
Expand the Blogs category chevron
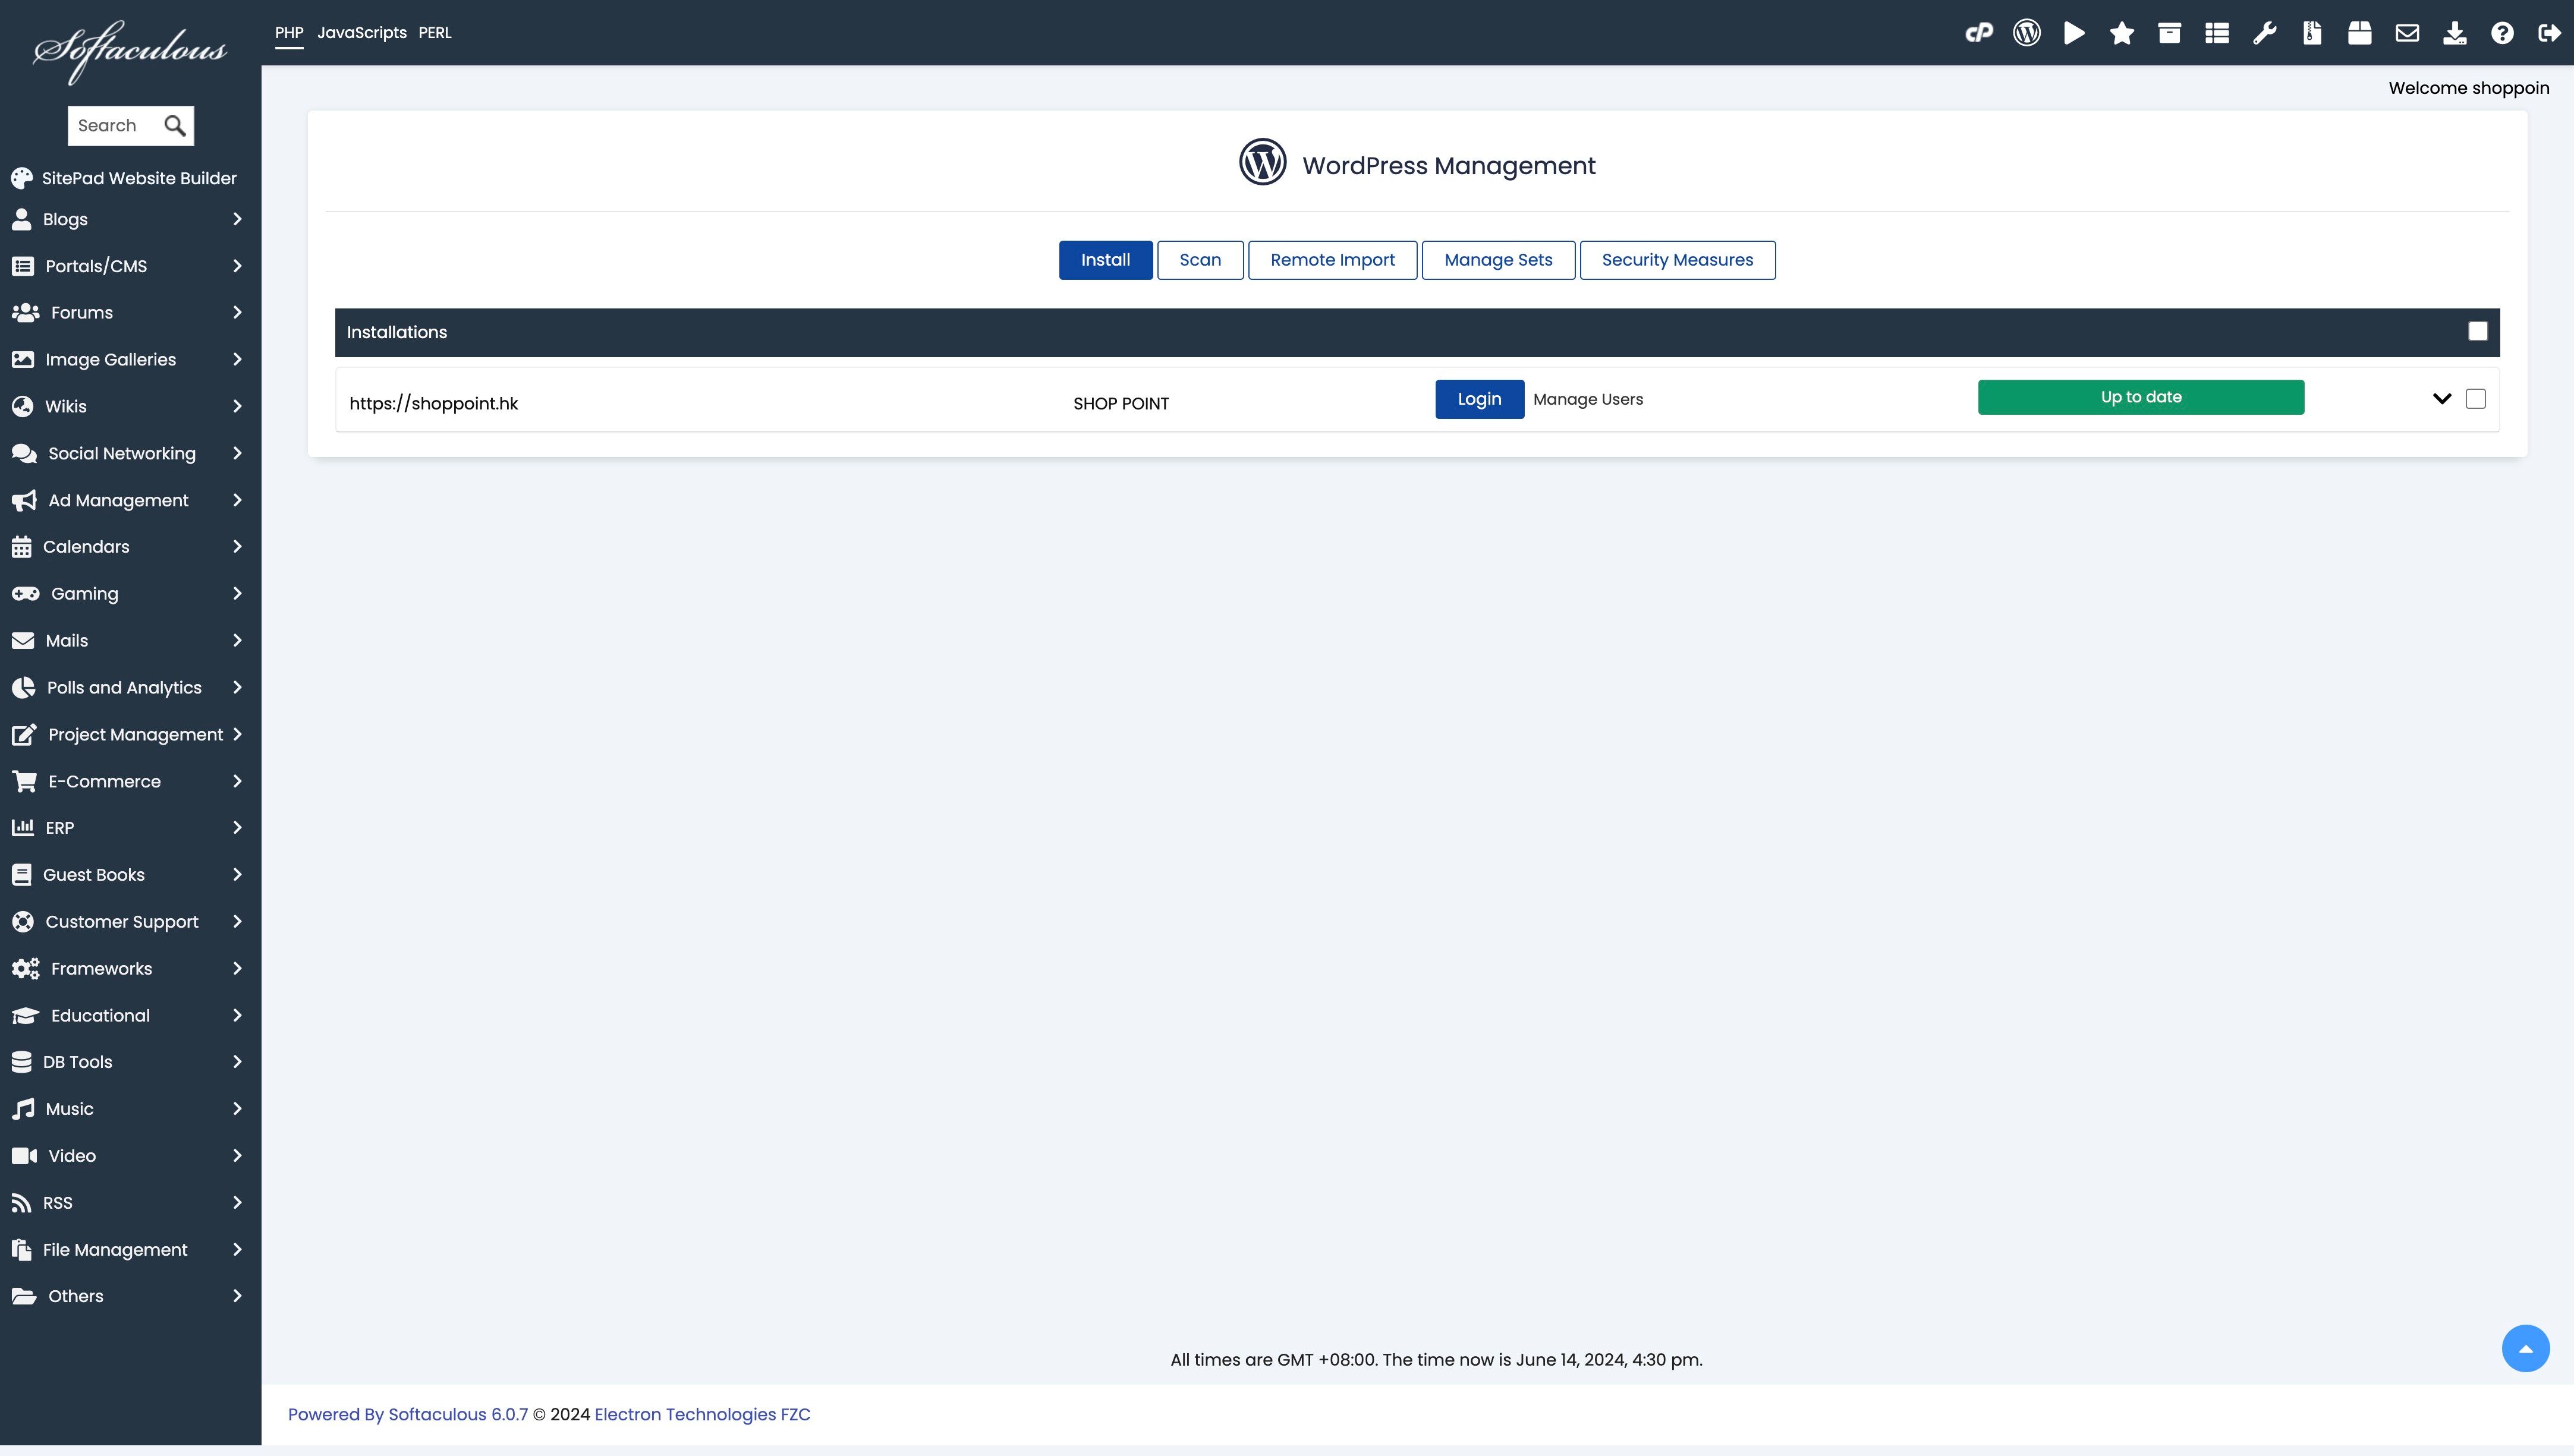[x=237, y=219]
